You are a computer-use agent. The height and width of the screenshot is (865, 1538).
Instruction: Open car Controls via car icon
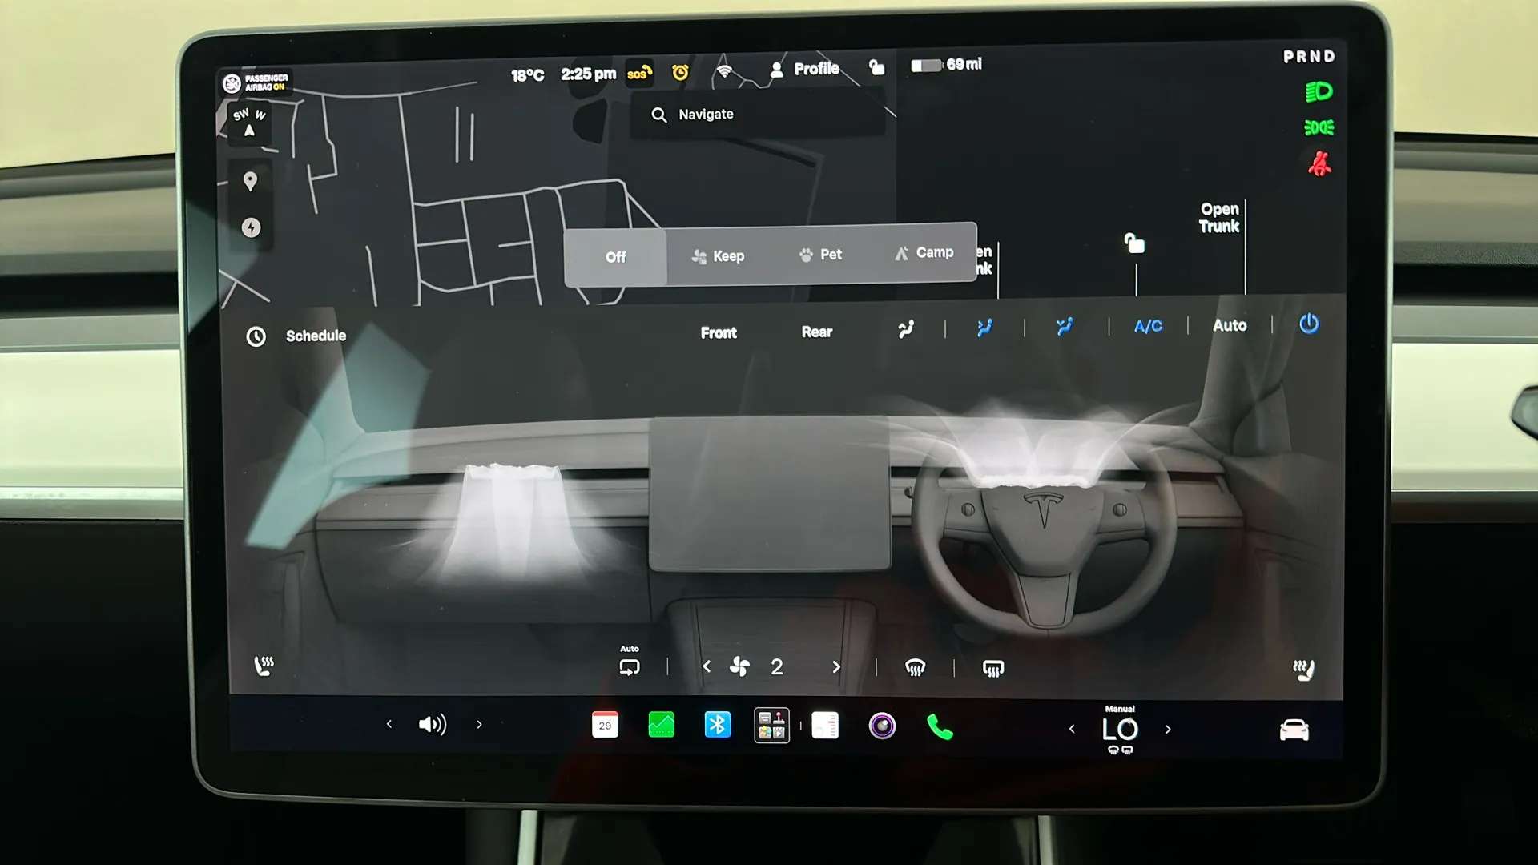1294,730
